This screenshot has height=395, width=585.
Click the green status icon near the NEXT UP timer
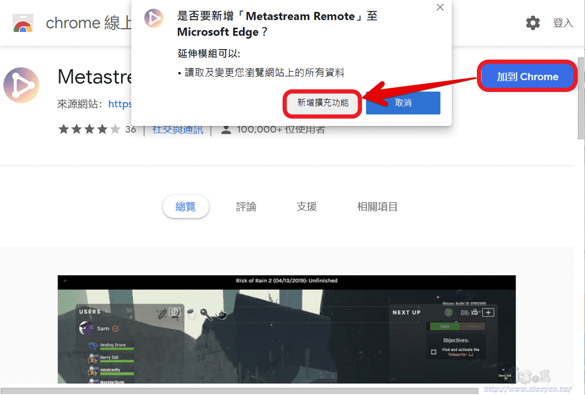pos(448,312)
